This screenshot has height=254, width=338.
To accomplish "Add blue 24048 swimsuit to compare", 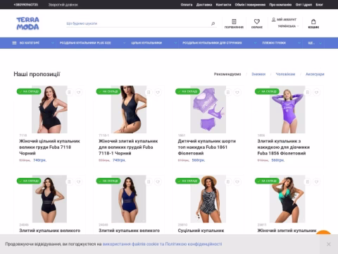I will coord(149,181).
